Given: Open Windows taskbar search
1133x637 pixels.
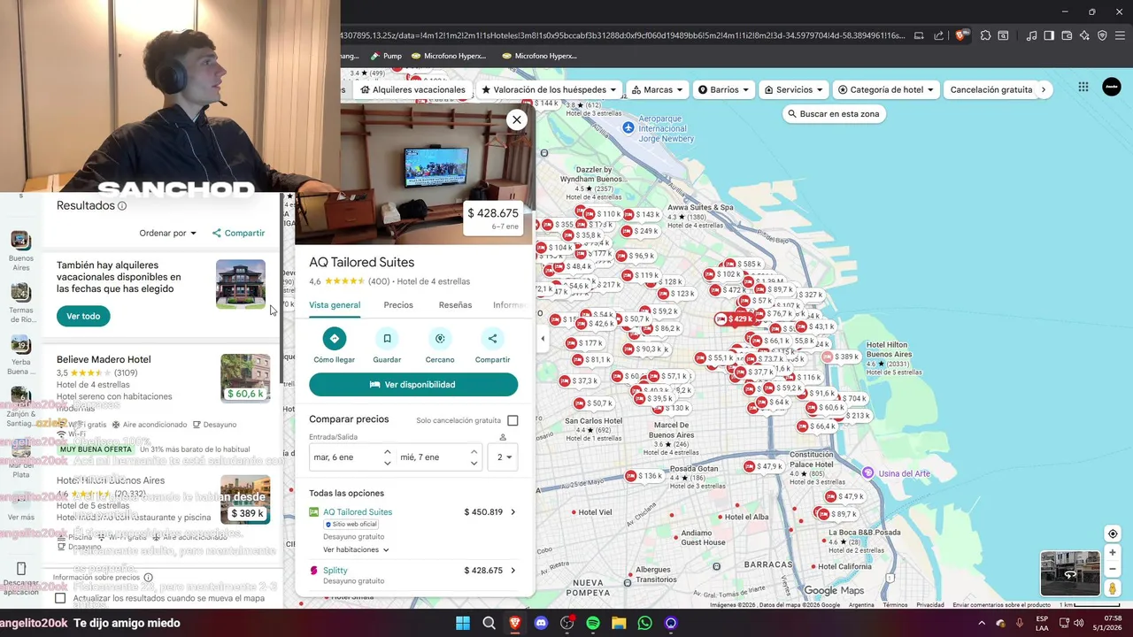Looking at the screenshot, I should [x=489, y=623].
